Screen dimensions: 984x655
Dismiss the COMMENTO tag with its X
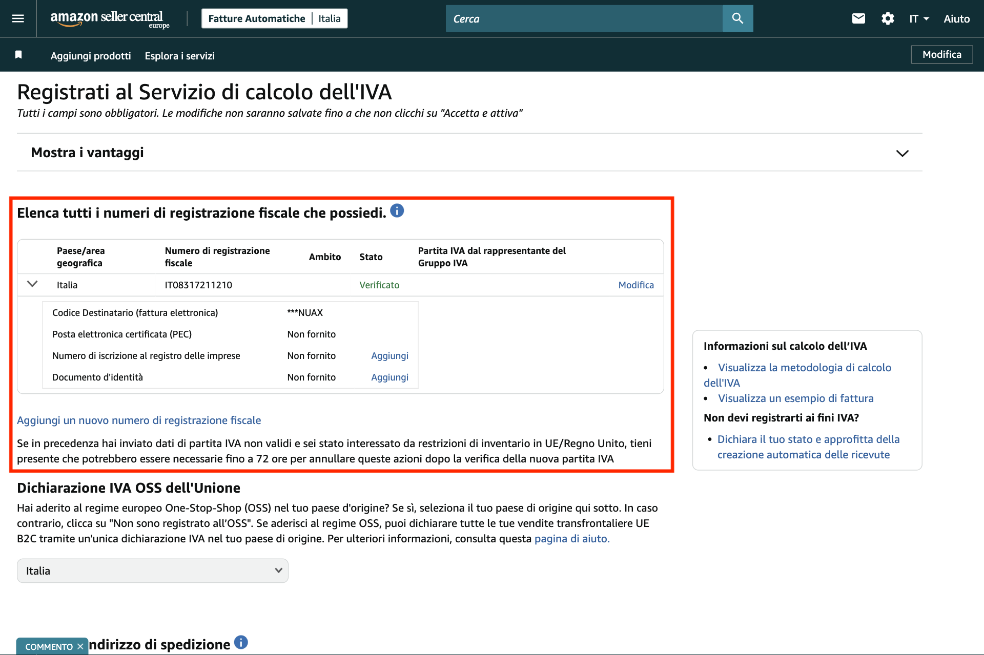tap(80, 646)
